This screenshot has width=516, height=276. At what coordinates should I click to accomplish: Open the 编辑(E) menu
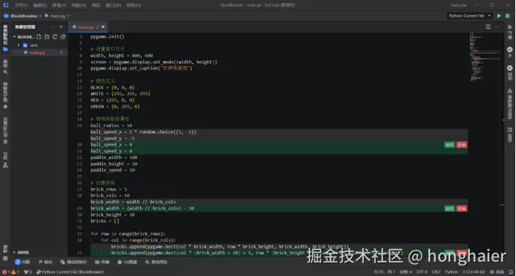(x=40, y=5)
